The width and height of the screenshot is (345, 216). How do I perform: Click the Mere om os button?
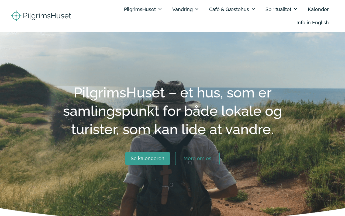click(197, 158)
